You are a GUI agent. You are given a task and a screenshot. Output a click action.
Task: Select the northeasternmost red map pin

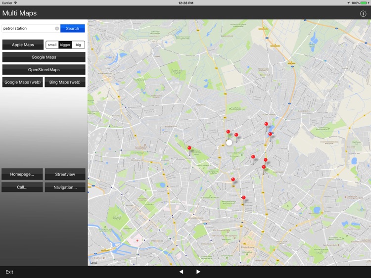coord(266,124)
